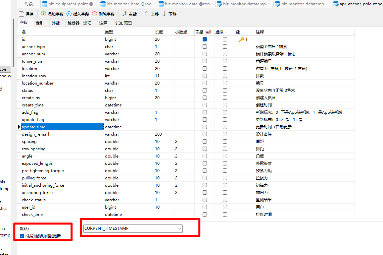
Task: Switch to the 外键 tab
Action: point(56,23)
